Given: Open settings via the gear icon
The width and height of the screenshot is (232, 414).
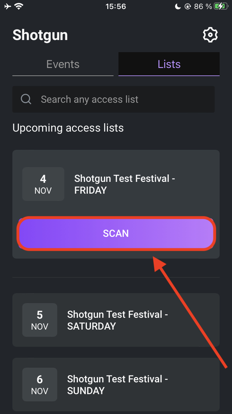Looking at the screenshot, I should point(210,35).
